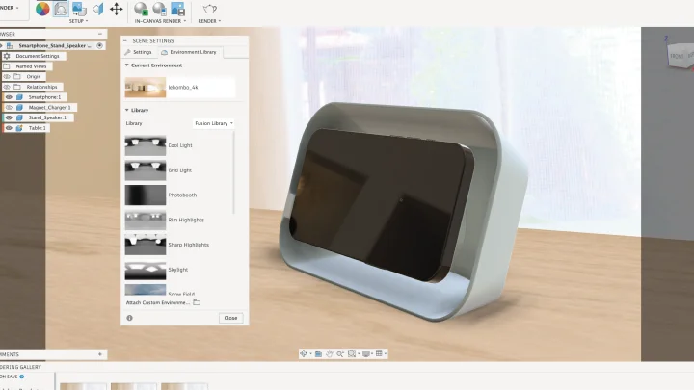The height and width of the screenshot is (390, 694).
Task: Click the environment library list scrollbar
Action: pos(233,172)
